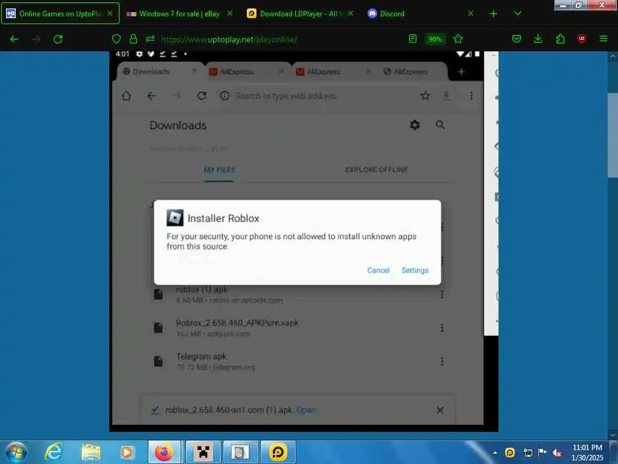618x464 pixels.
Task: Reset the 90% zoom indicator
Action: [435, 39]
